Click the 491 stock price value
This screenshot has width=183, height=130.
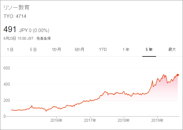point(10,29)
